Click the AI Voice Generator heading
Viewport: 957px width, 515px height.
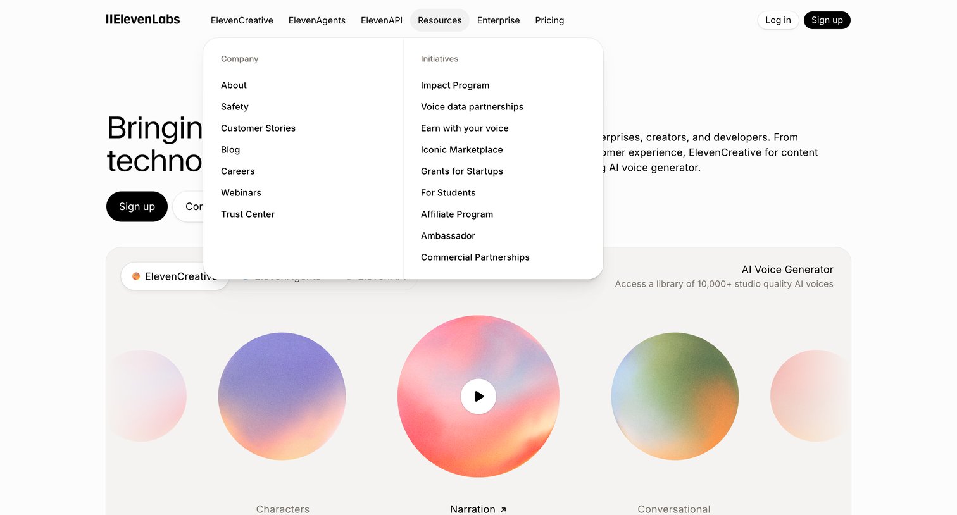[x=787, y=270]
